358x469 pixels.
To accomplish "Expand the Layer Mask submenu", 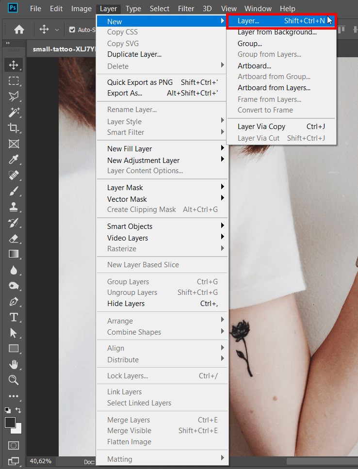I will tap(162, 188).
